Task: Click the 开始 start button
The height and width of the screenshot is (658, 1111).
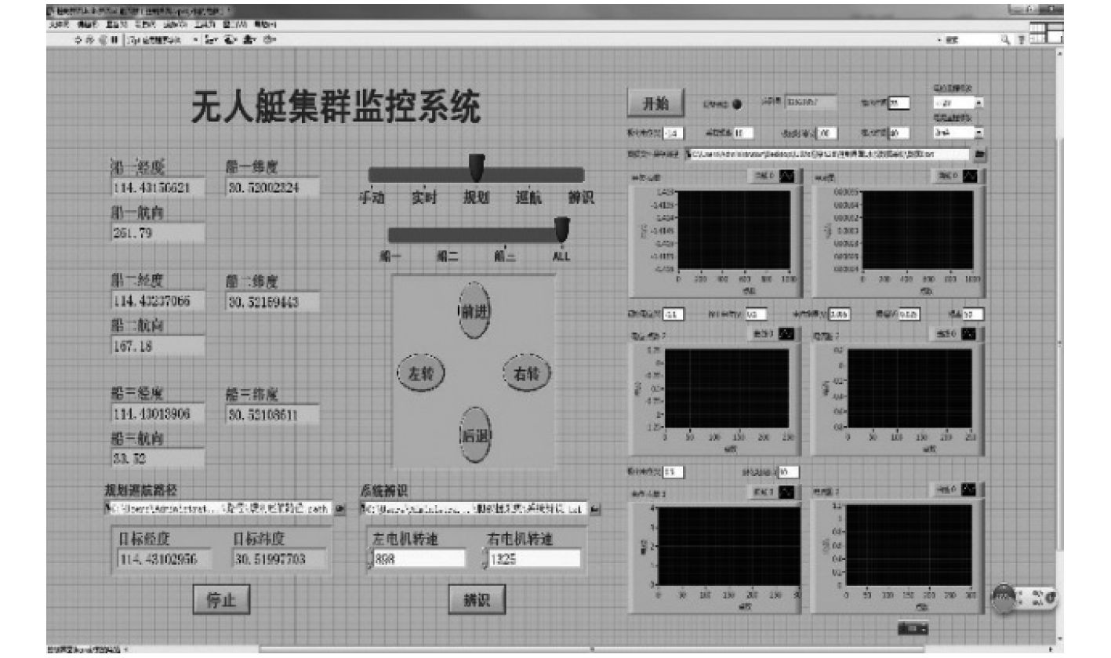Action: pos(655,104)
